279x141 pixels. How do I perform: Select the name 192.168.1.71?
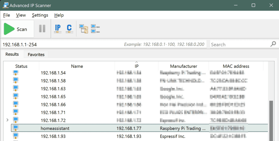[x=53, y=113]
